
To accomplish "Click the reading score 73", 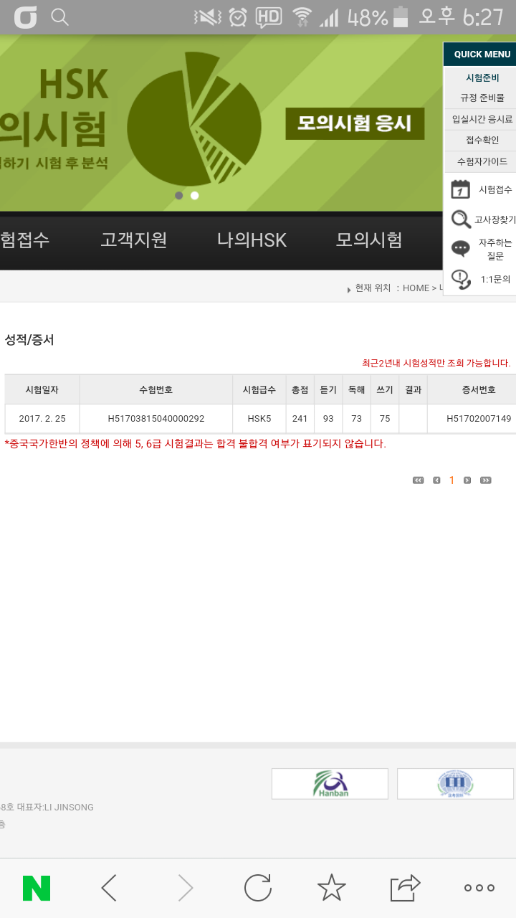I will pyautogui.click(x=356, y=419).
